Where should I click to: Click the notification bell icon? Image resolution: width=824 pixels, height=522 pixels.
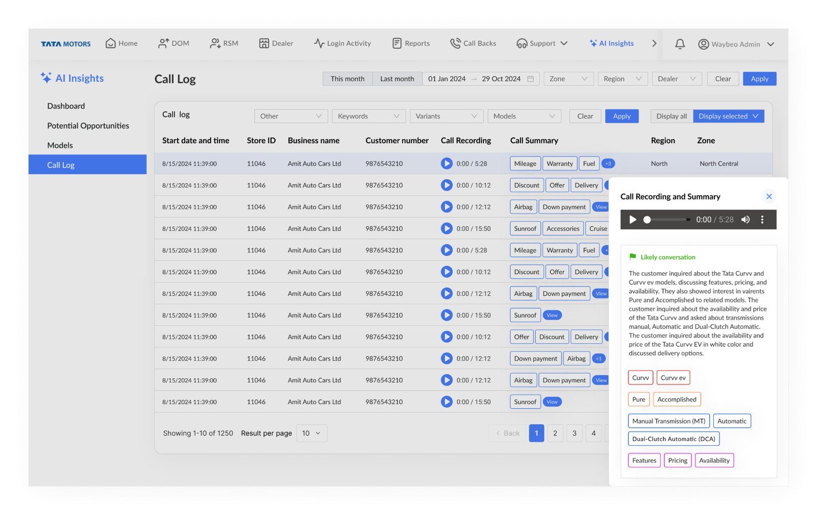(679, 44)
